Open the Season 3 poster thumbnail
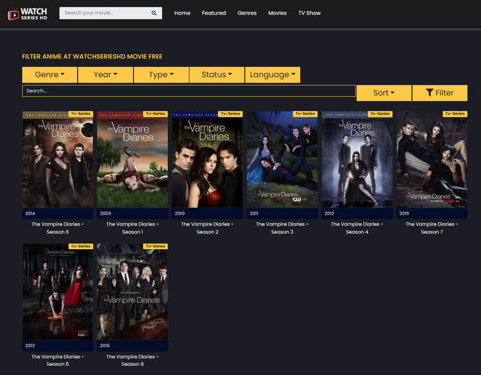 282,160
